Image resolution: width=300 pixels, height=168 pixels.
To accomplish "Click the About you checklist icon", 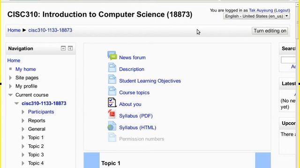I will pos(112,103).
